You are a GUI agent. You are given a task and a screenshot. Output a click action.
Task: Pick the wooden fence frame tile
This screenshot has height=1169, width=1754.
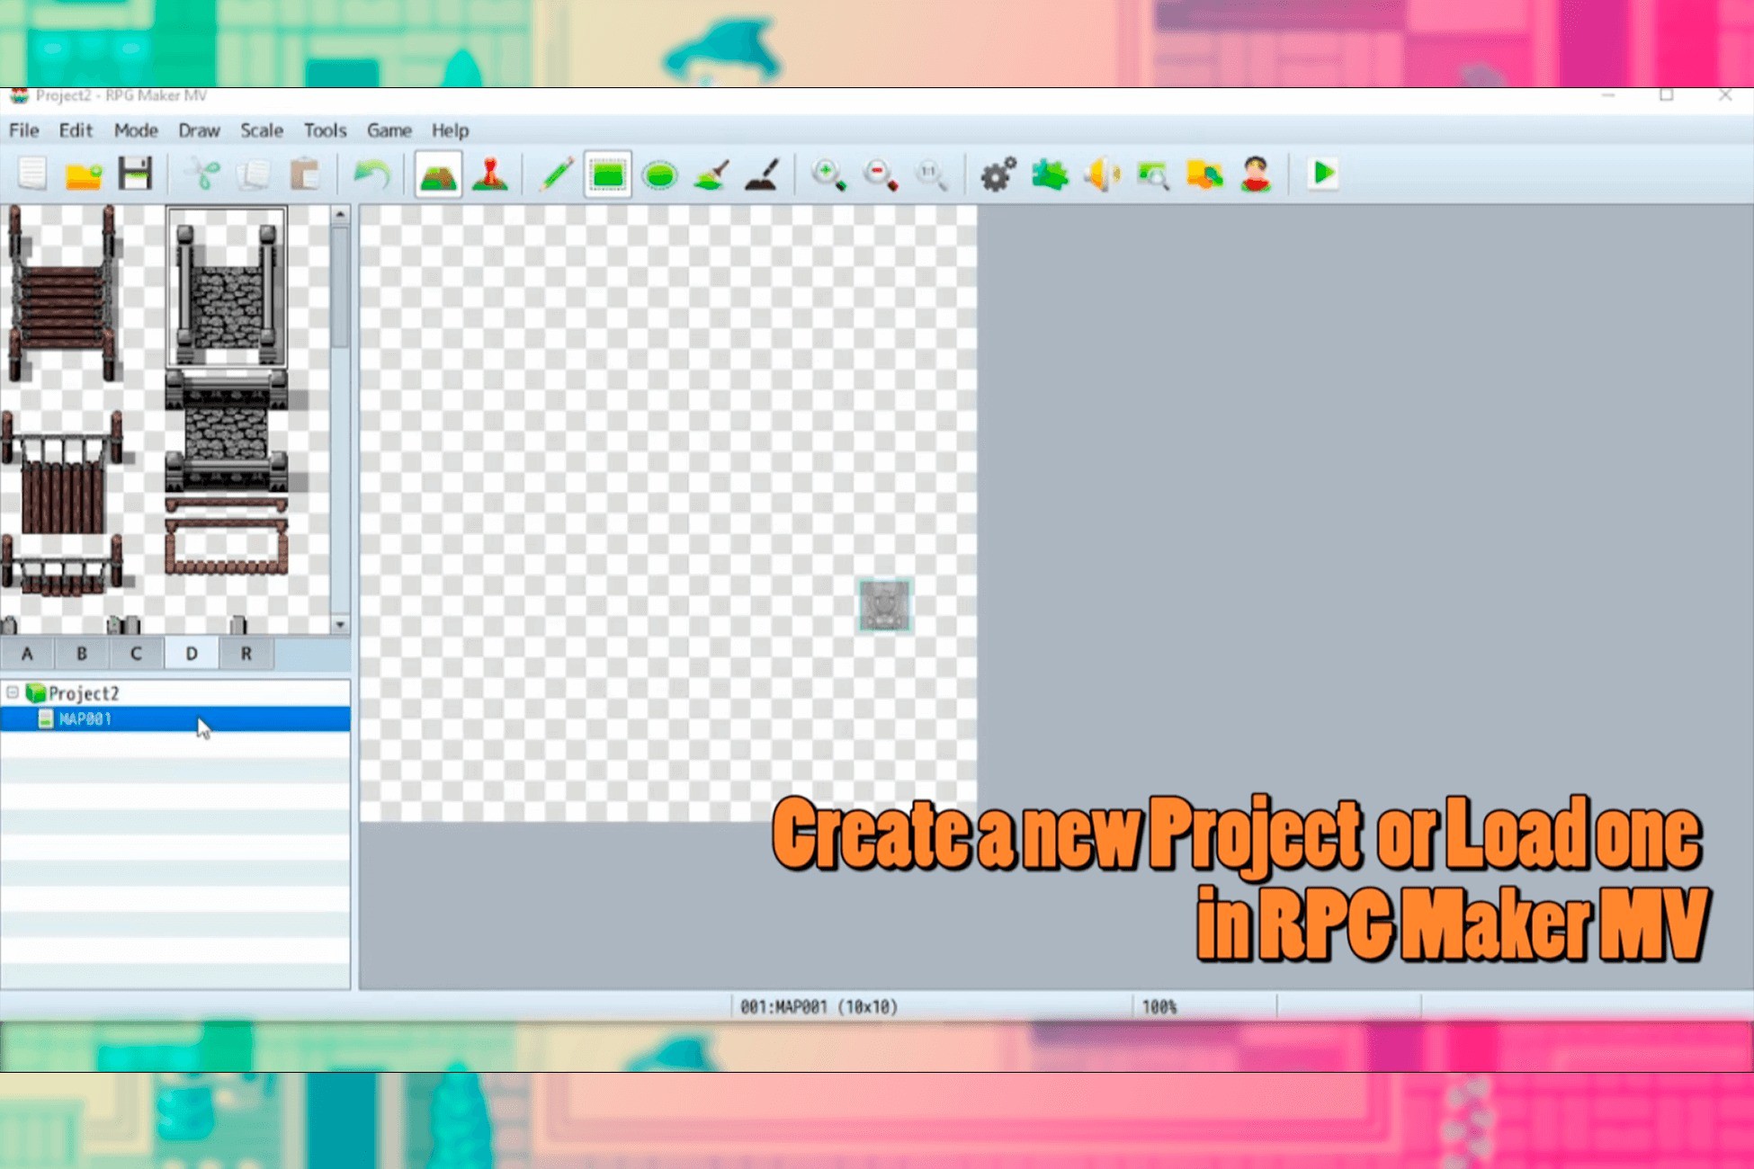click(x=227, y=546)
